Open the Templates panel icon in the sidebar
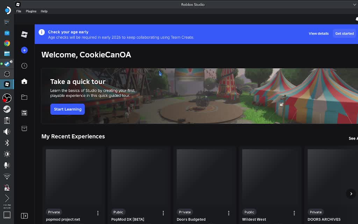 (x=24, y=113)
